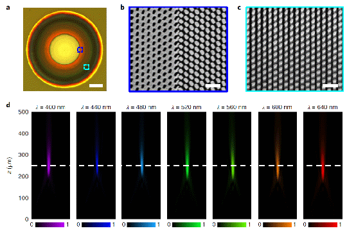Click the blue dashed square marker on lens
356x233 pixels.
(80, 49)
